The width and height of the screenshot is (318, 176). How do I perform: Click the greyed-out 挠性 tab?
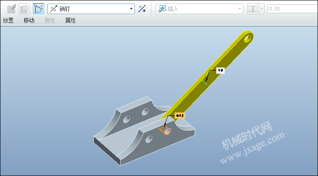(50, 20)
